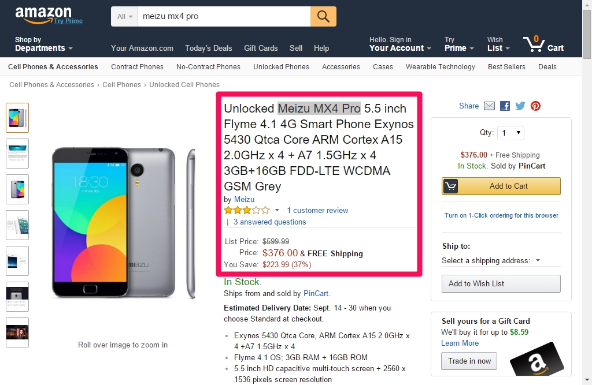Click the search magnifier icon
Viewport: 592px width, 385px height.
(x=323, y=17)
